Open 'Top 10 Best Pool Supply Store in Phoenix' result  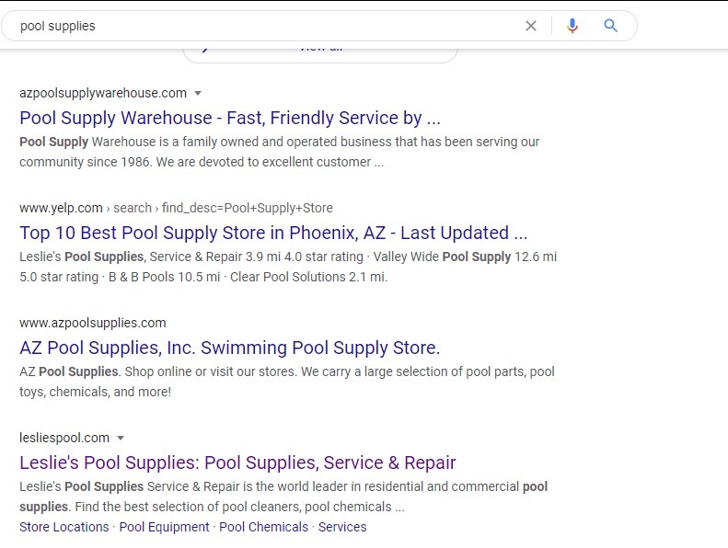click(x=273, y=233)
